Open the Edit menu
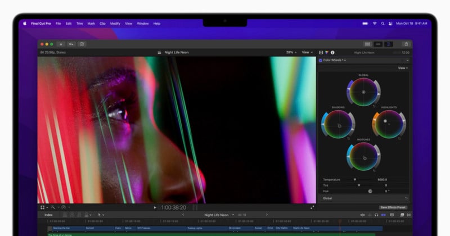Image resolution: width=450 pixels, height=236 pixels. (69, 24)
